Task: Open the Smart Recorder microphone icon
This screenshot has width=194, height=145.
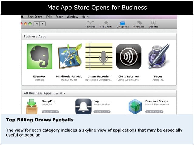Action: tap(99, 56)
